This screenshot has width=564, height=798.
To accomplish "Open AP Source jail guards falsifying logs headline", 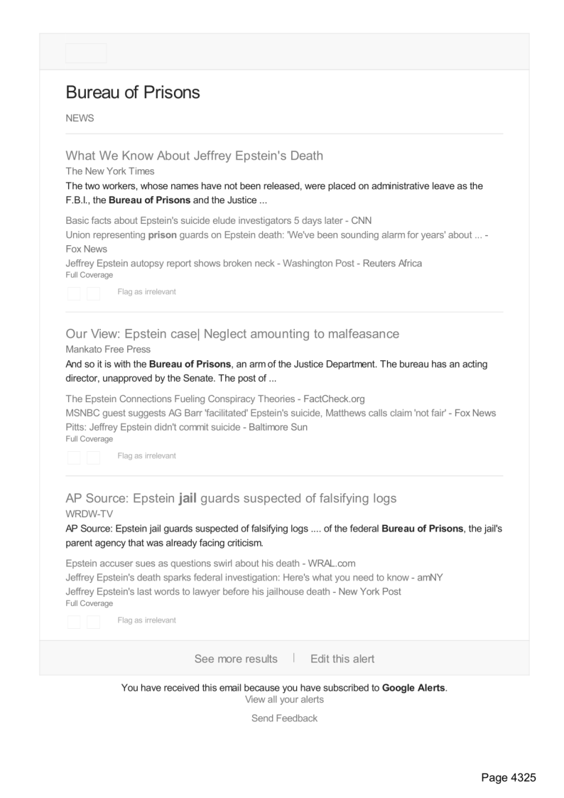I will pos(231,498).
